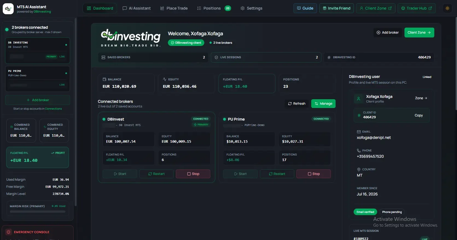Open the Guide button
This screenshot has width=457, height=240.
tap(305, 8)
